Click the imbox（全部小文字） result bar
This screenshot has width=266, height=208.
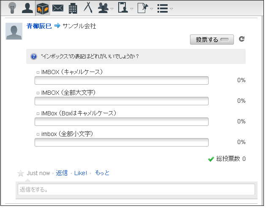pyautogui.click(x=122, y=142)
